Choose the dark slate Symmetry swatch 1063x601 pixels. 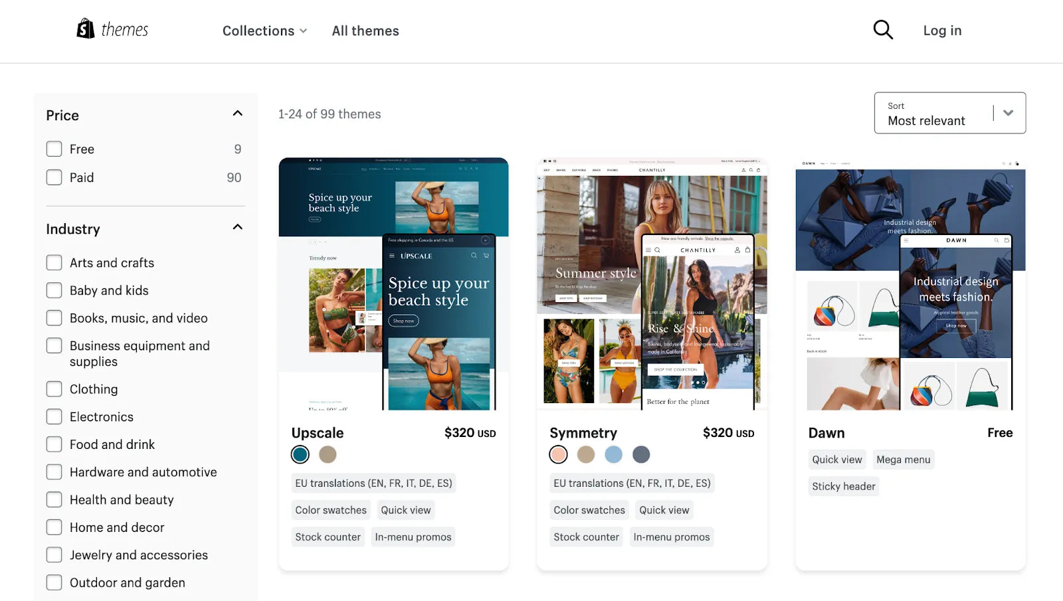coord(641,454)
